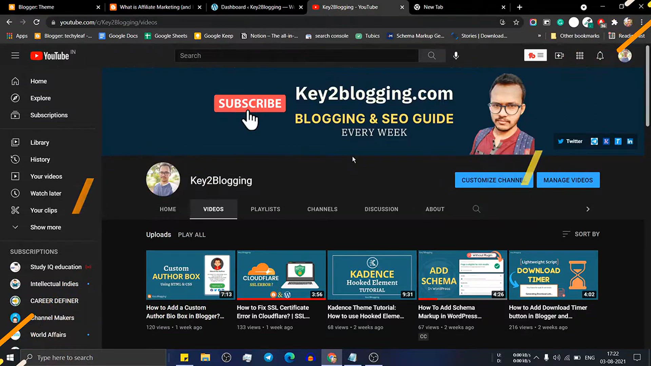Start voice search with microphone icon
Viewport: 651px width, 366px height.
456,56
